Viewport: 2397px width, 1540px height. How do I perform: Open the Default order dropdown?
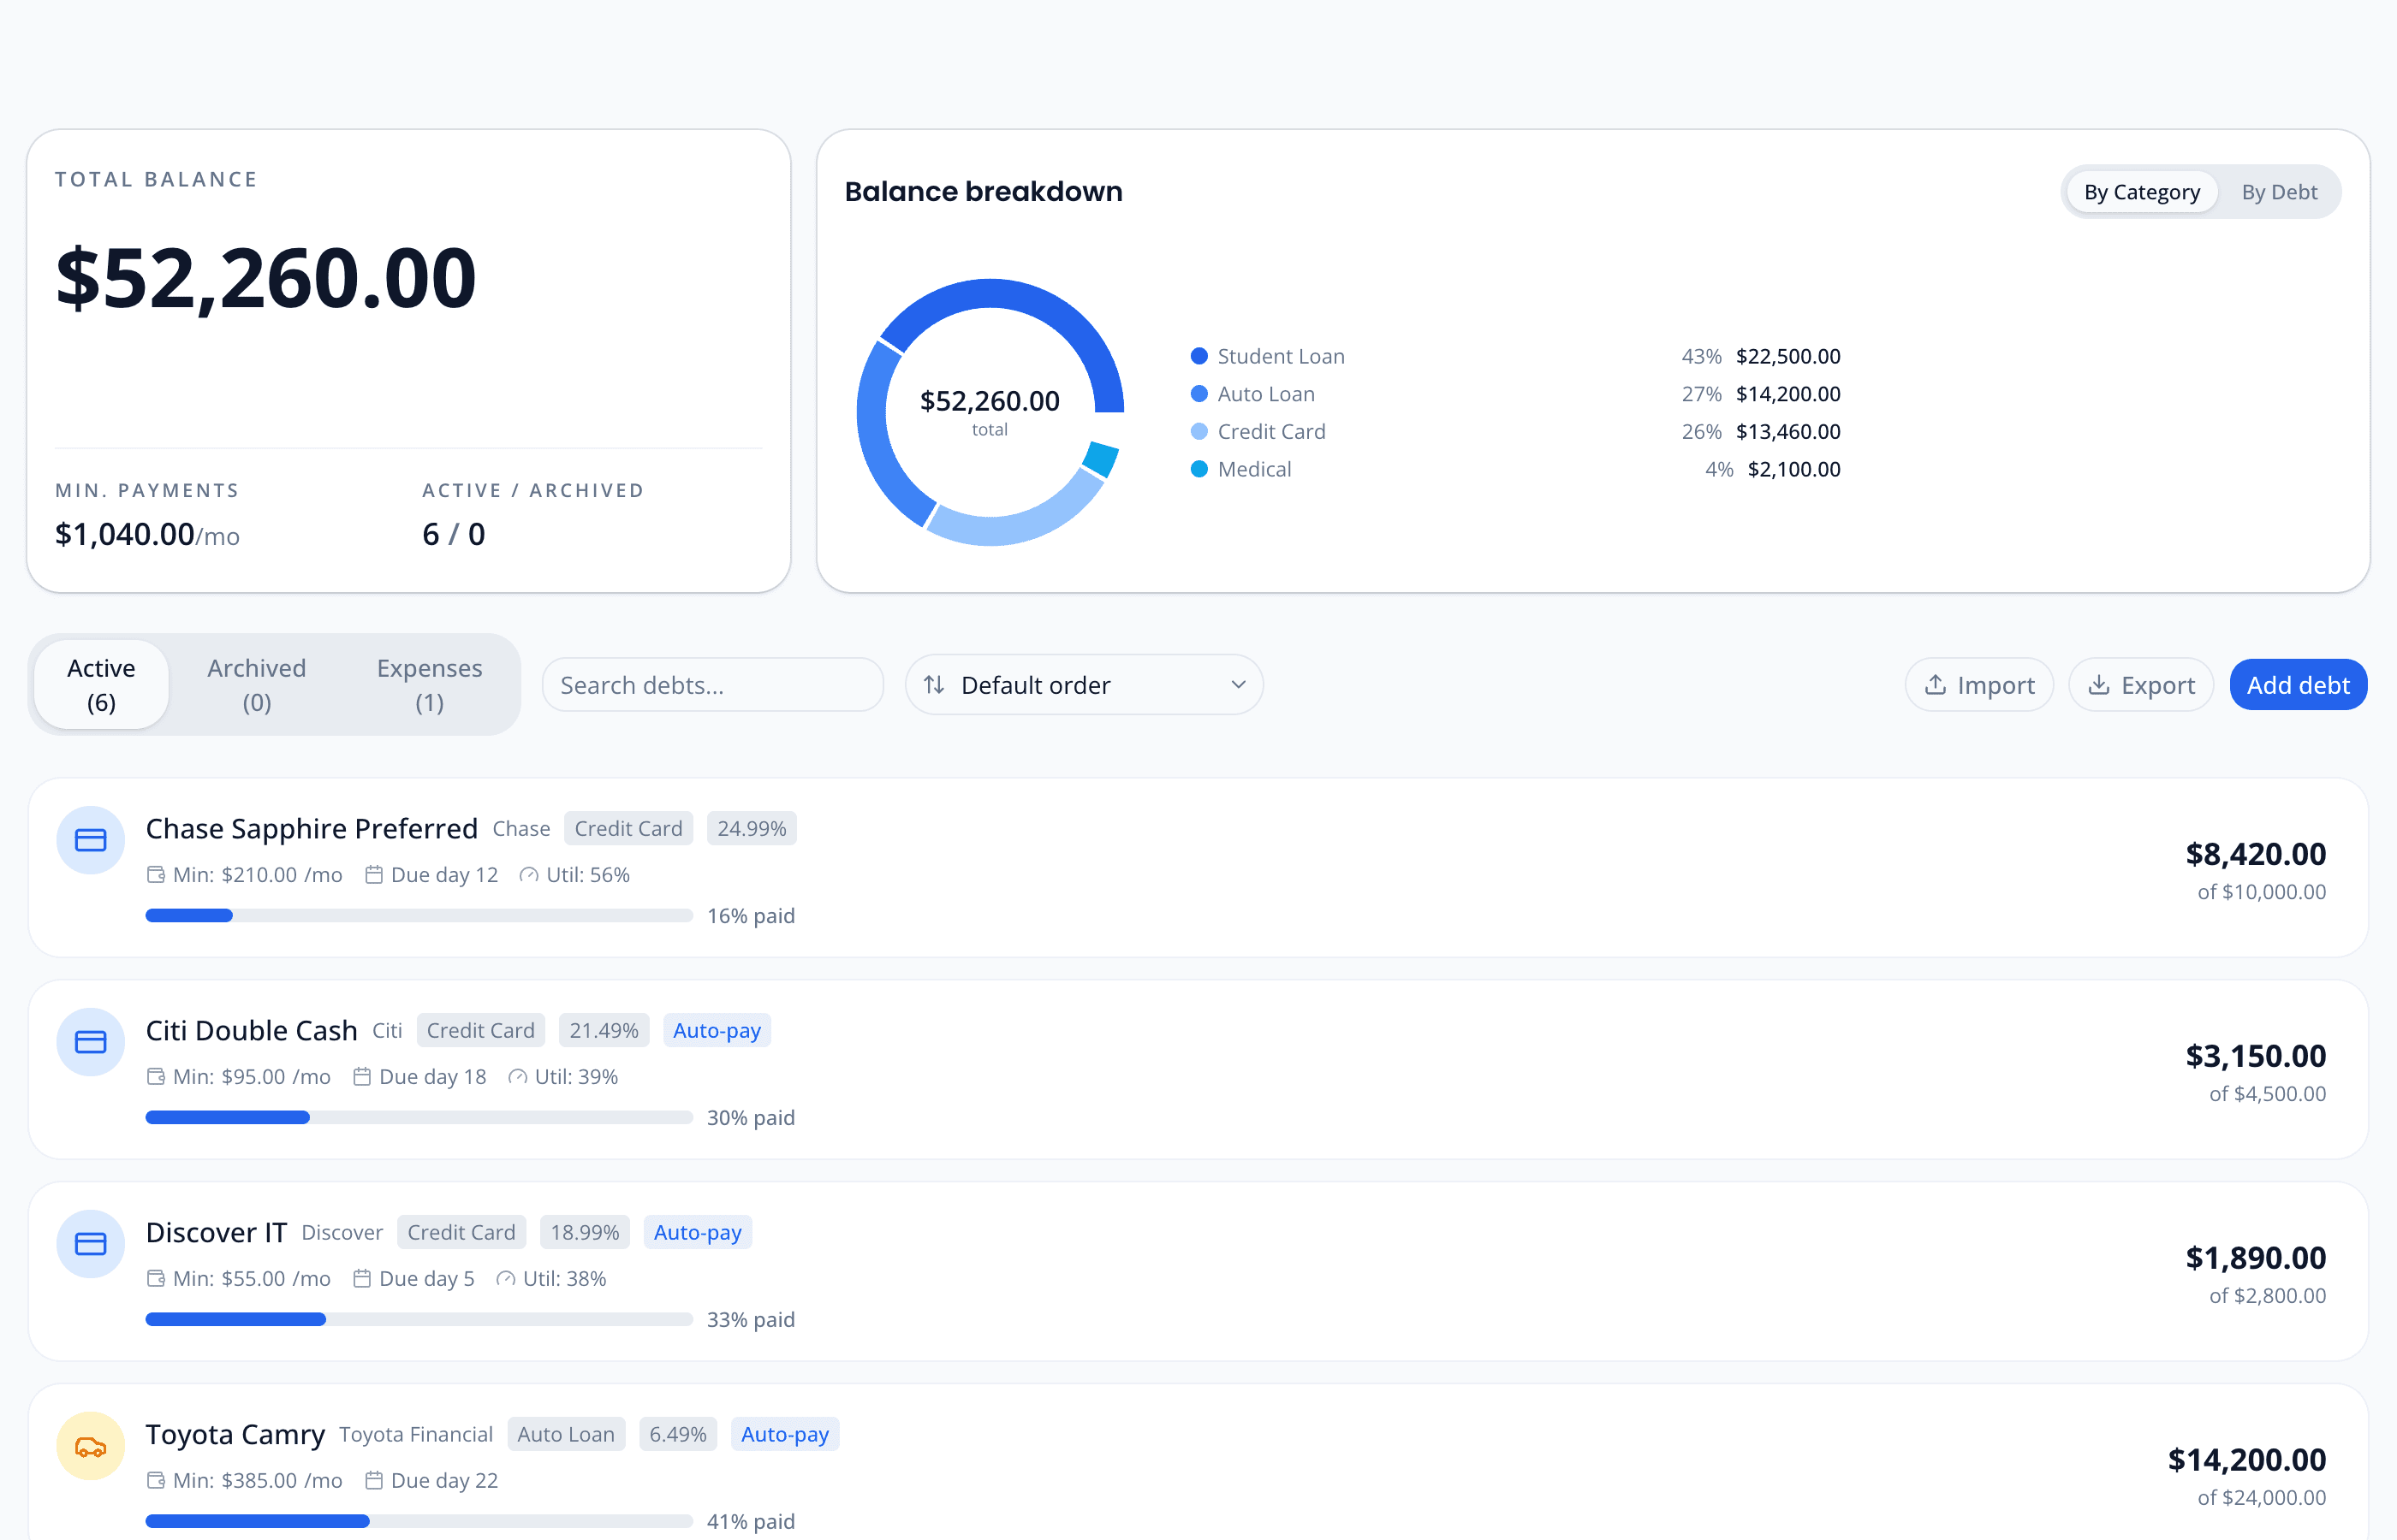pyautogui.click(x=1084, y=684)
